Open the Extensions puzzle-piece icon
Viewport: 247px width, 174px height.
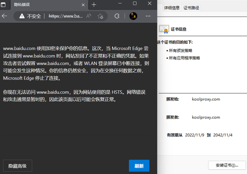click(x=117, y=16)
